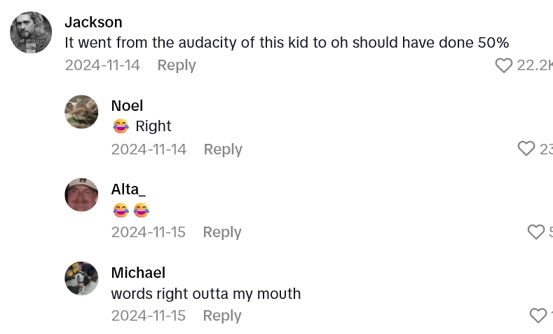Open the Jackson username link
Screen dimensions: 553x334
(x=93, y=22)
